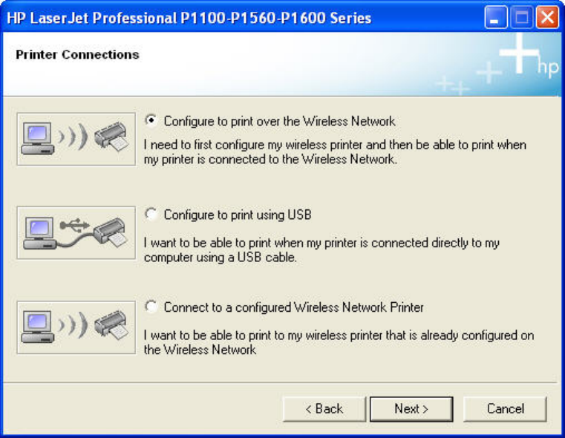Click the USB trident symbol in the USB illustration
This screenshot has height=438, width=565.
pos(74,225)
